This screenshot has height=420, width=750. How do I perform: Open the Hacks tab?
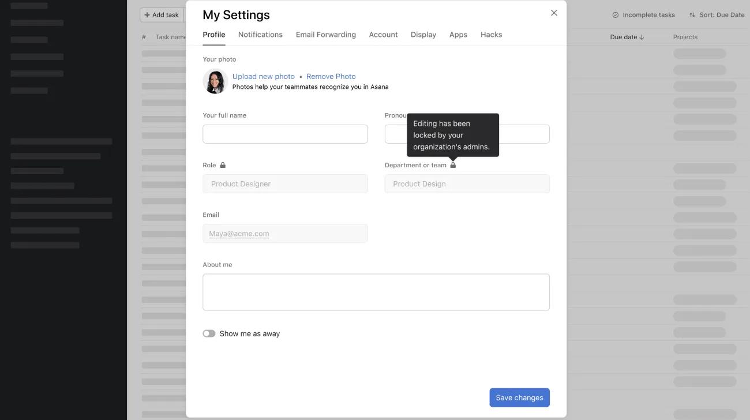point(491,34)
